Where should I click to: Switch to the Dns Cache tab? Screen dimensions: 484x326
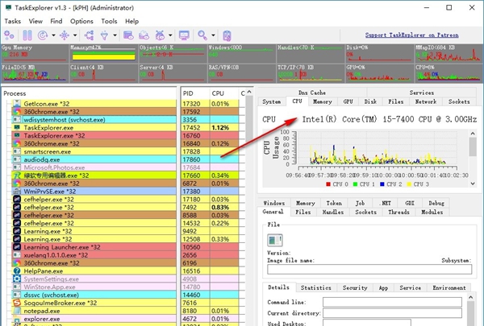[311, 93]
